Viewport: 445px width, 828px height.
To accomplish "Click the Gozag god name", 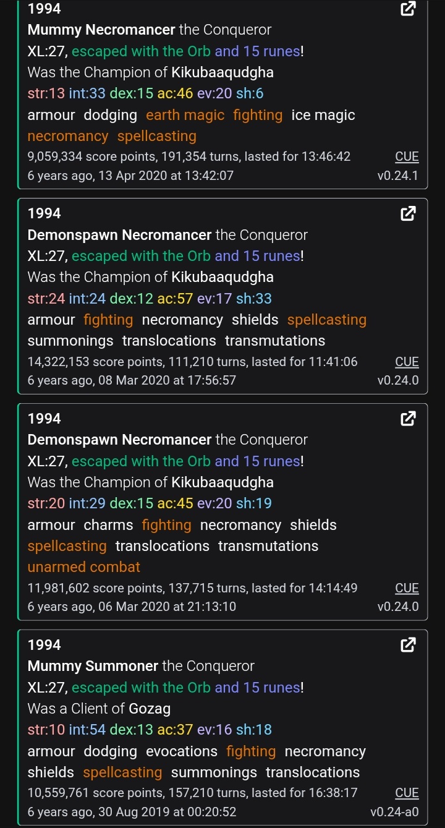I will pos(150,709).
